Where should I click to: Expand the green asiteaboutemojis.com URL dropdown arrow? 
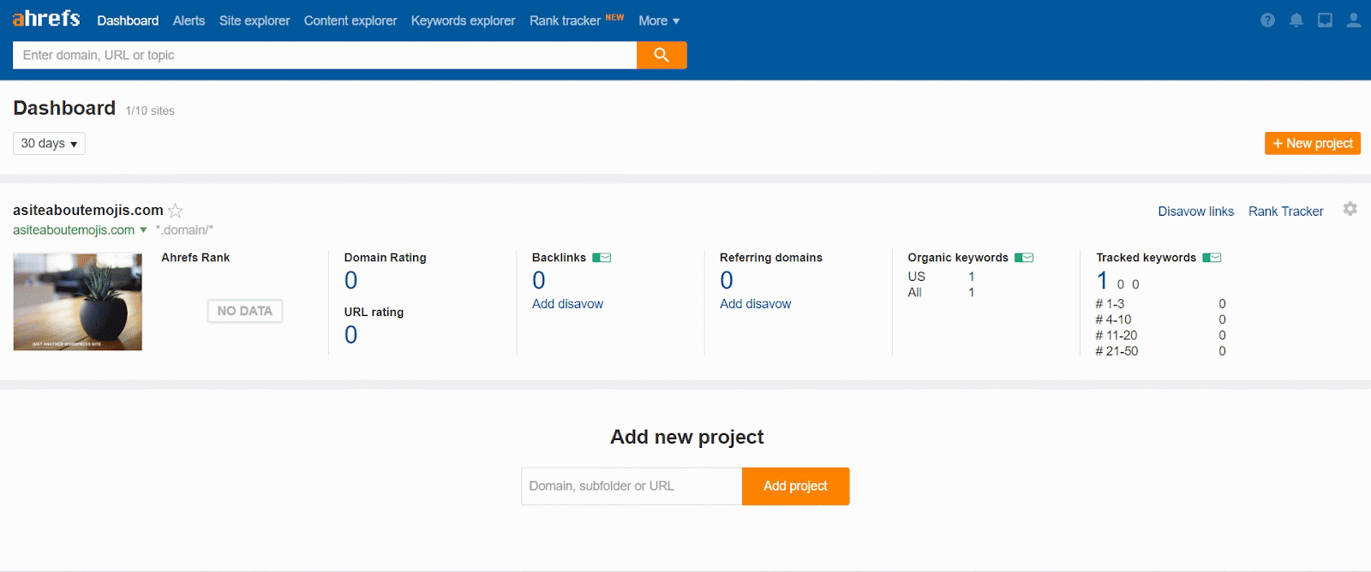(143, 230)
